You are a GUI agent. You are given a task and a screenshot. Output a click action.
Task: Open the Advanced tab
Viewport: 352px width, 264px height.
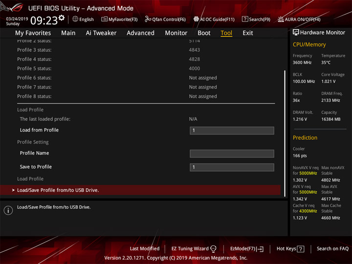coord(140,33)
